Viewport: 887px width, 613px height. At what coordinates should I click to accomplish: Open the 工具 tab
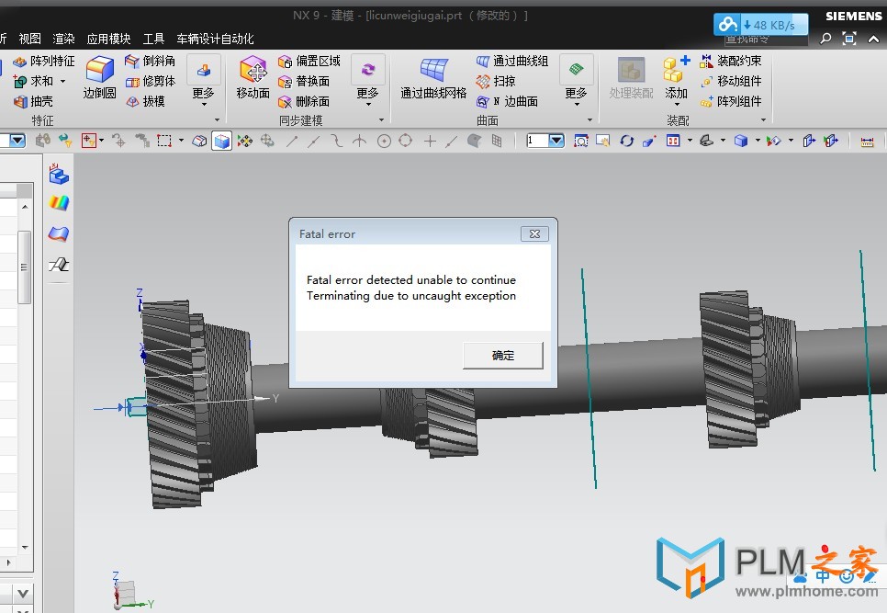(x=154, y=39)
